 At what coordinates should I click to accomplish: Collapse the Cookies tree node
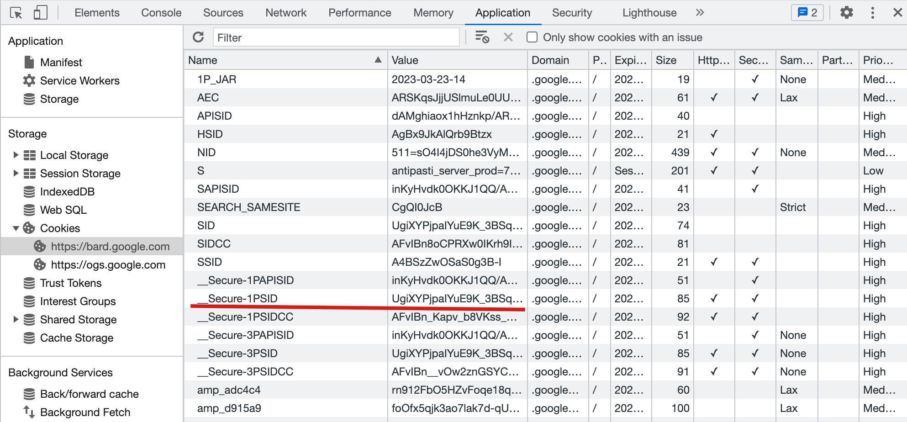(x=16, y=228)
